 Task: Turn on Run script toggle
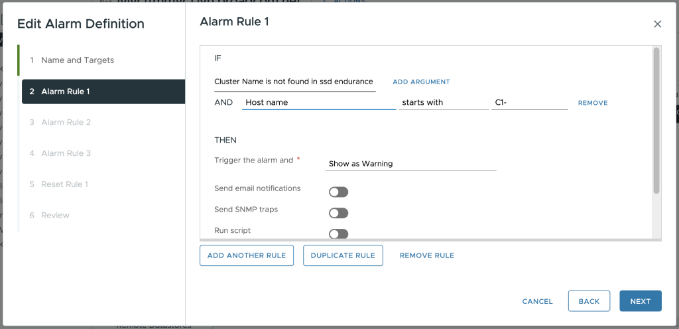pyautogui.click(x=338, y=233)
